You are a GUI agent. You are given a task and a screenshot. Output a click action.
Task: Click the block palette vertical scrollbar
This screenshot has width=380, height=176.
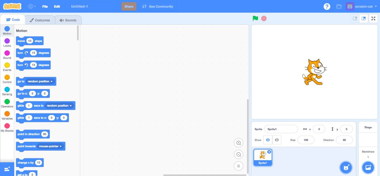78,33
